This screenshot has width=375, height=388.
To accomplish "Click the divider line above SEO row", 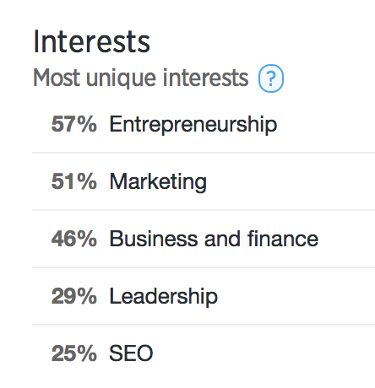I will pyautogui.click(x=204, y=325).
